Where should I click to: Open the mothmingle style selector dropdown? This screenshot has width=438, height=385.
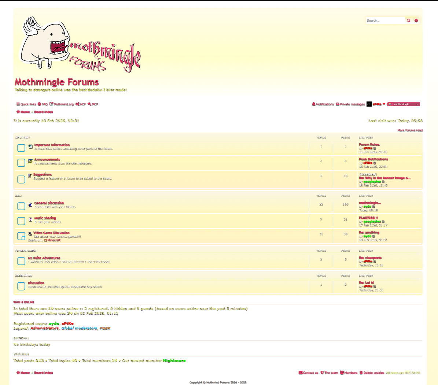point(403,104)
